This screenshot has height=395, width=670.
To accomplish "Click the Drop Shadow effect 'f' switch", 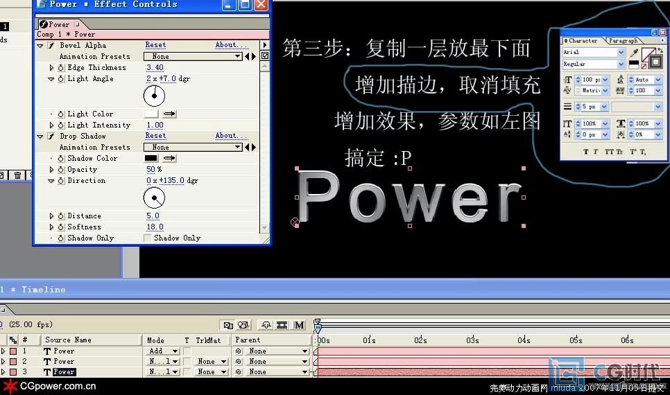I will [x=51, y=137].
